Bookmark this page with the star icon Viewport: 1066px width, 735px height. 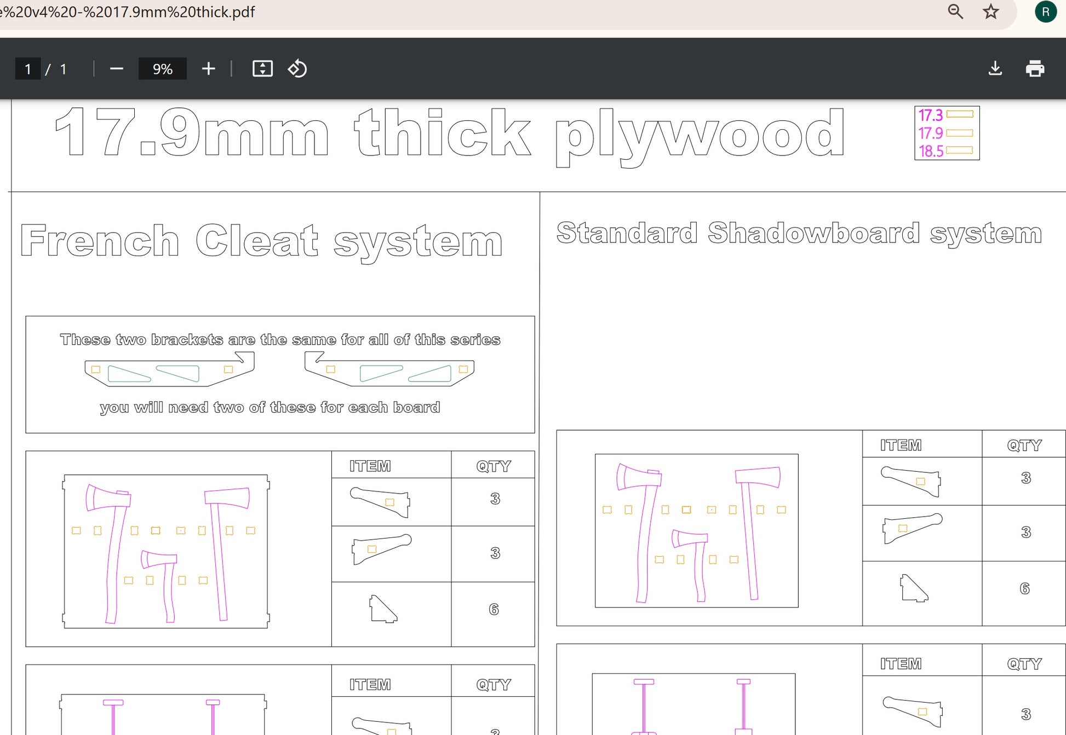click(990, 11)
